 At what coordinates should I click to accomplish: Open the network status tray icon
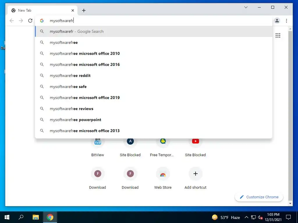coord(253,217)
